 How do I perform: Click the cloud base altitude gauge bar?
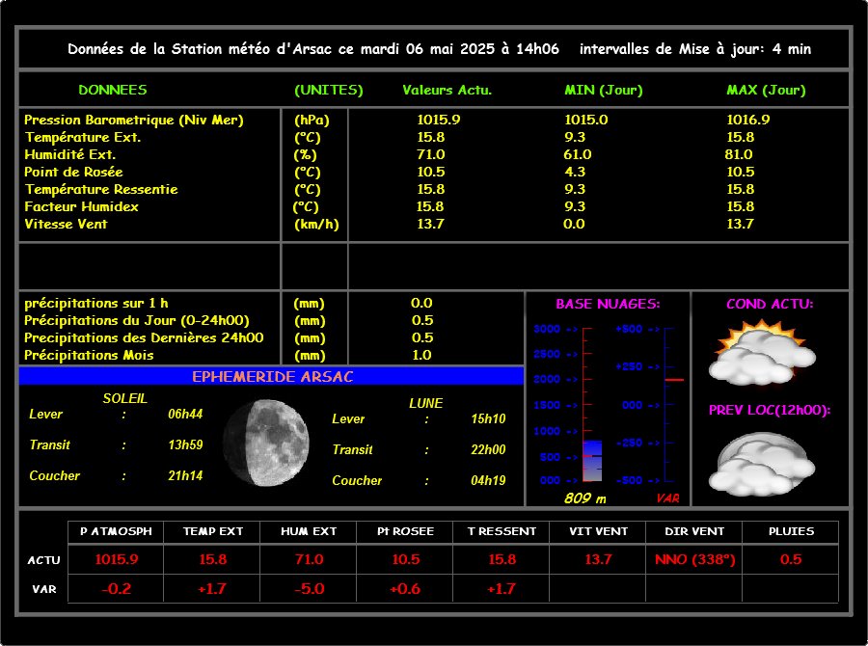tap(592, 461)
